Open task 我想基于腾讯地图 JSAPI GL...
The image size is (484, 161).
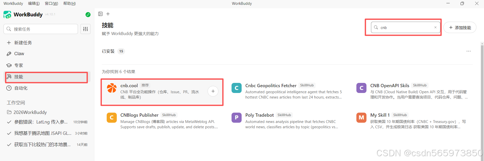[x=48, y=133]
